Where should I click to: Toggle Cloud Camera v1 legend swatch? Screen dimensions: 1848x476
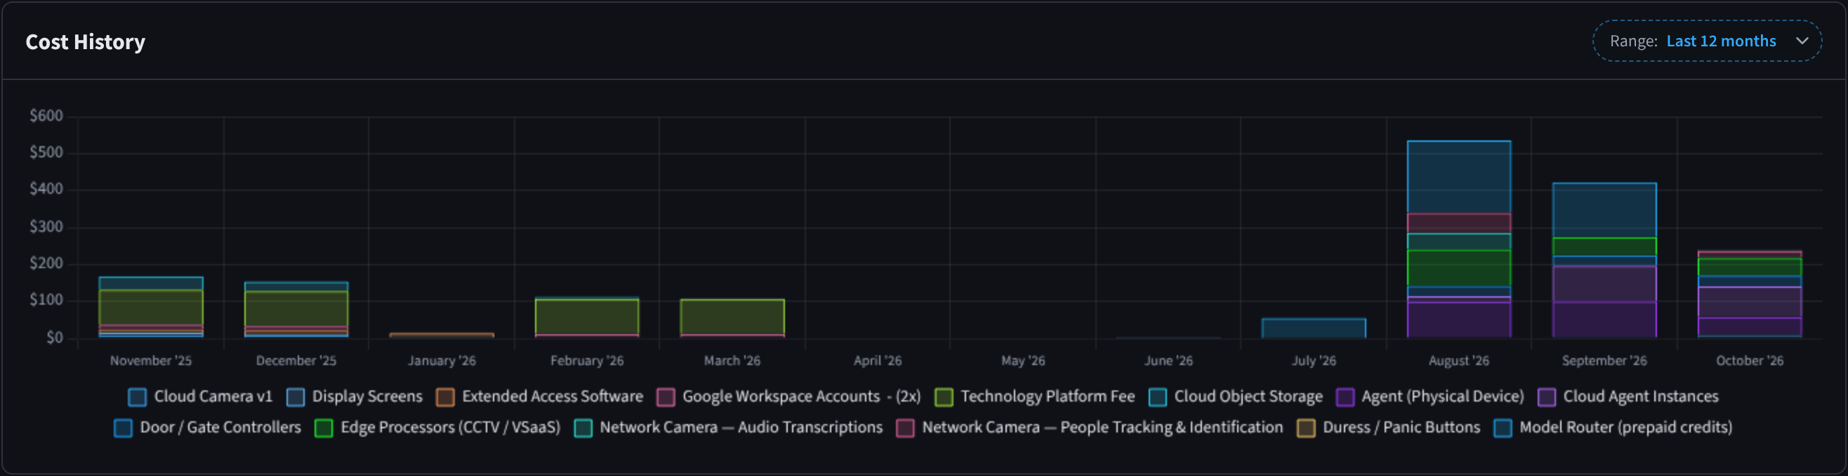pos(137,397)
